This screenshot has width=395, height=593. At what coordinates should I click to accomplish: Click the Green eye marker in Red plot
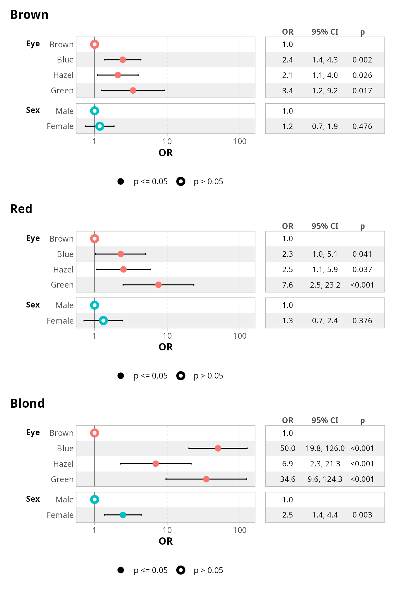(x=158, y=285)
